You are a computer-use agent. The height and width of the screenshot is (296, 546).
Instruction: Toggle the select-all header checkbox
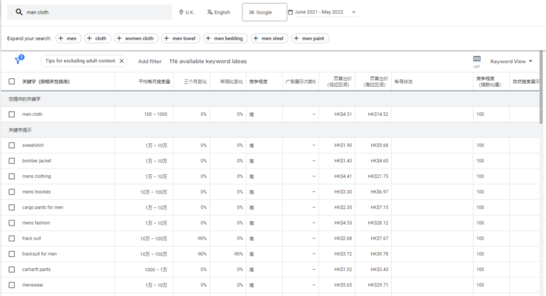coord(11,82)
